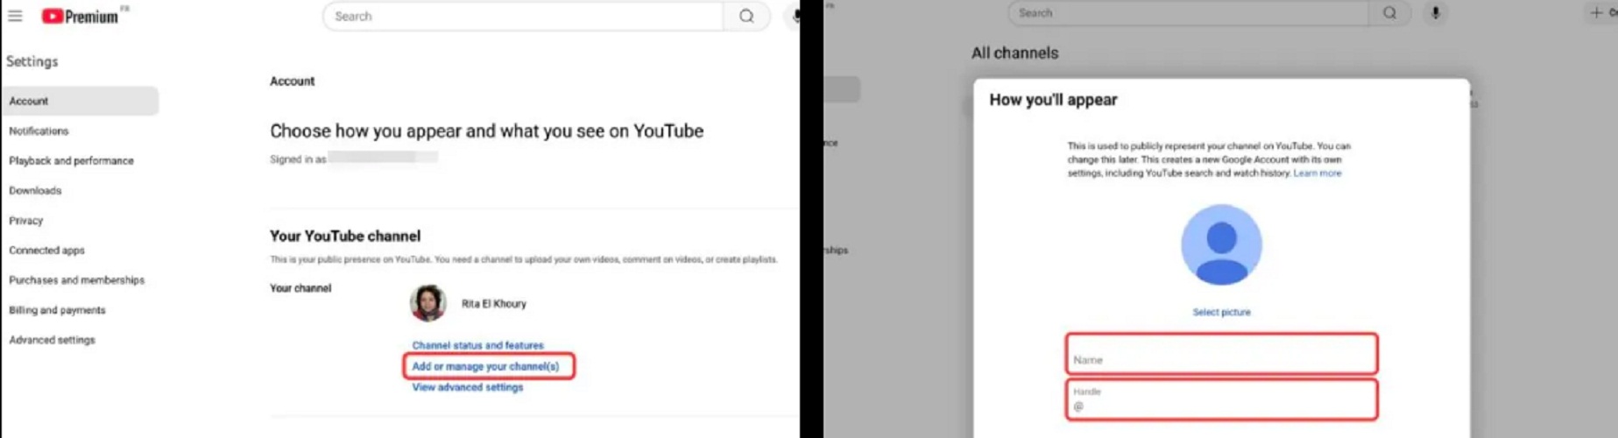Open Advanced settings in sidebar
1618x438 pixels.
coord(52,340)
